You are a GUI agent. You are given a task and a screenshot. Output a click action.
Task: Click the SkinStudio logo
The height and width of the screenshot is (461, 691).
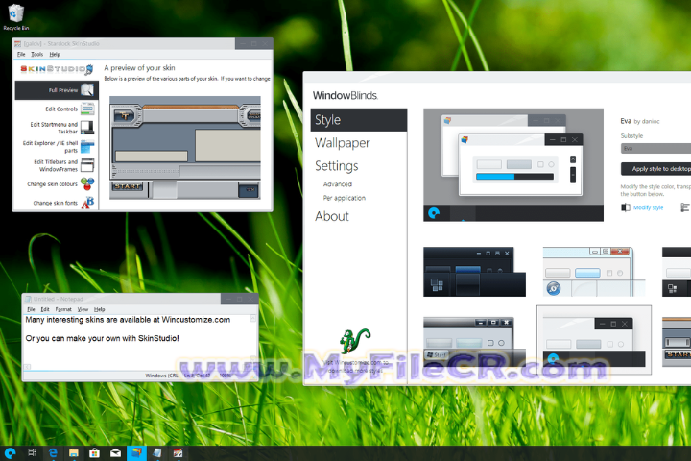tap(57, 69)
